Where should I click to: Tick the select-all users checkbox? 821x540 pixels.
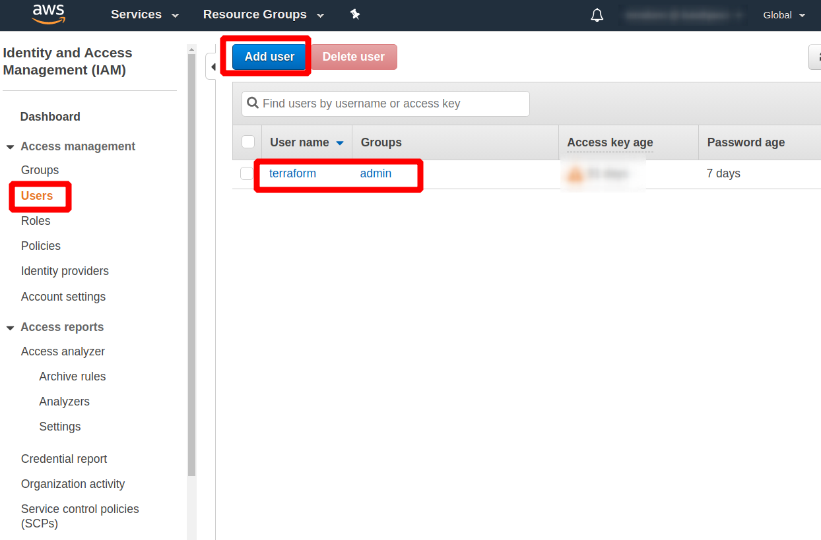click(248, 142)
